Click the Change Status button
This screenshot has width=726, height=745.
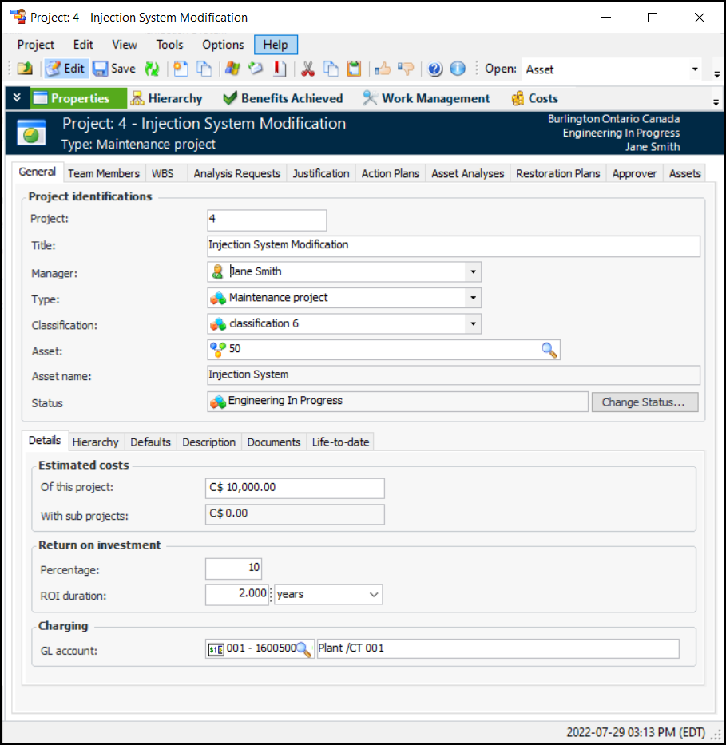pos(644,402)
